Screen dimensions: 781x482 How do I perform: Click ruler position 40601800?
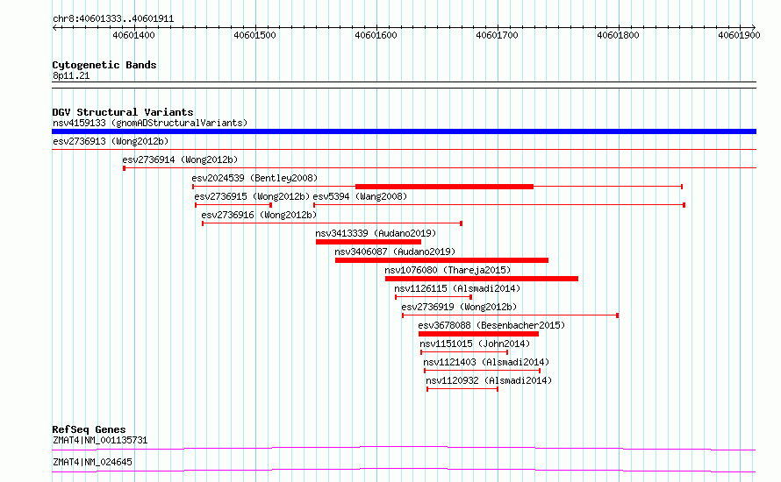618,35
